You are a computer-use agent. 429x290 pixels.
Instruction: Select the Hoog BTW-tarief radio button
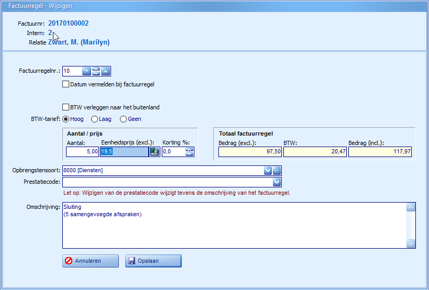(66, 119)
